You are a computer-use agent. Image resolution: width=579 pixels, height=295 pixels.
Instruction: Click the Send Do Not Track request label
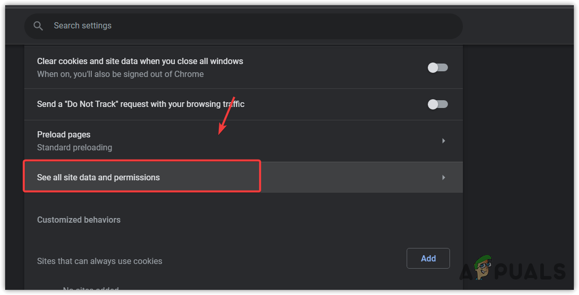click(140, 104)
